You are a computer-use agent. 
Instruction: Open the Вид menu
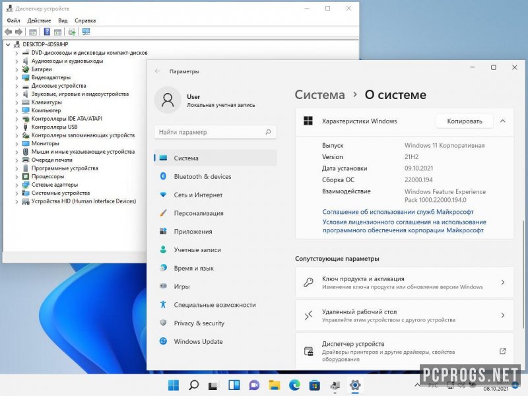[x=63, y=20]
